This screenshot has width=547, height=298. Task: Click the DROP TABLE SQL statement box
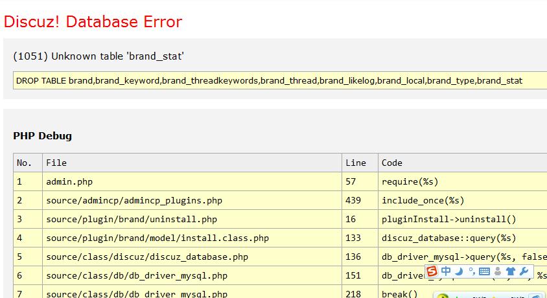pyautogui.click(x=280, y=80)
